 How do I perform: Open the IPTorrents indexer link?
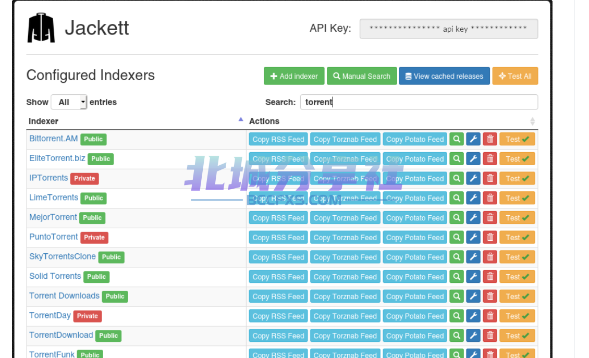tap(48, 178)
